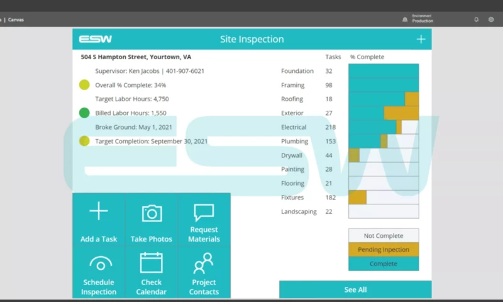The width and height of the screenshot is (503, 302).
Task: Click the Electrical progress bar
Action: (384, 127)
